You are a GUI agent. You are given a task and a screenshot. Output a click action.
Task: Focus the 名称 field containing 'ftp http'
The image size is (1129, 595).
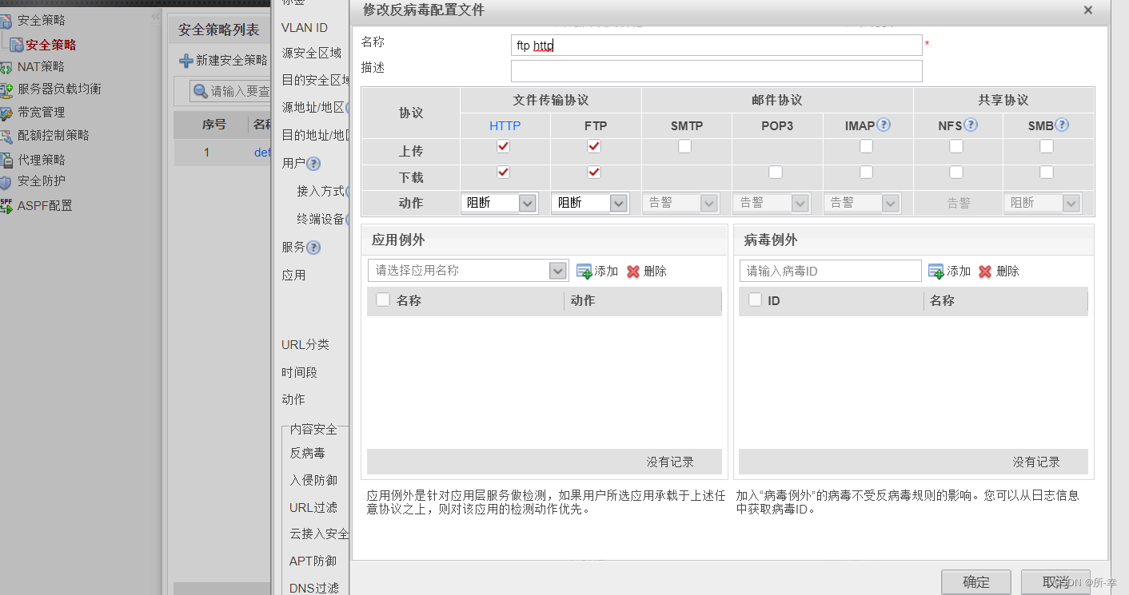click(x=716, y=46)
